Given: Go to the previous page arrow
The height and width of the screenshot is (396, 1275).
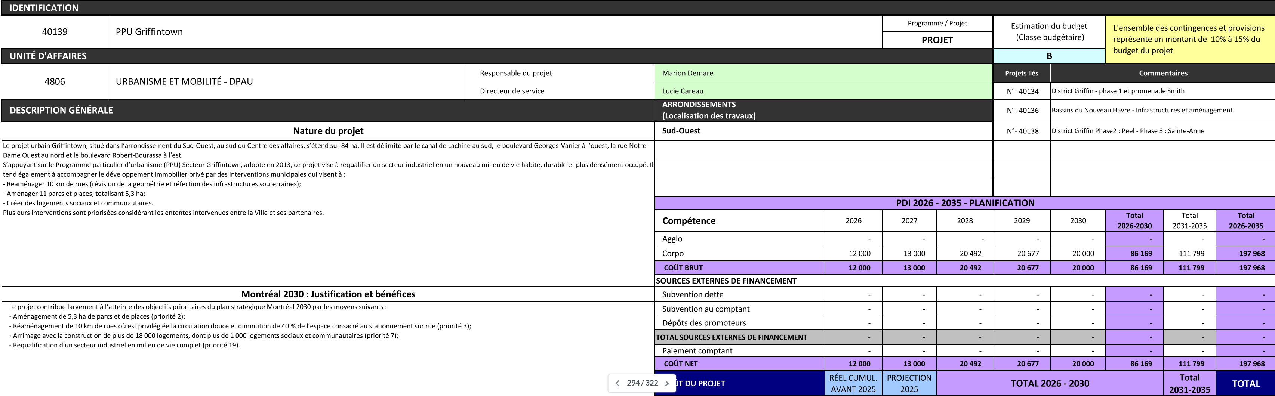Looking at the screenshot, I should 617,383.
